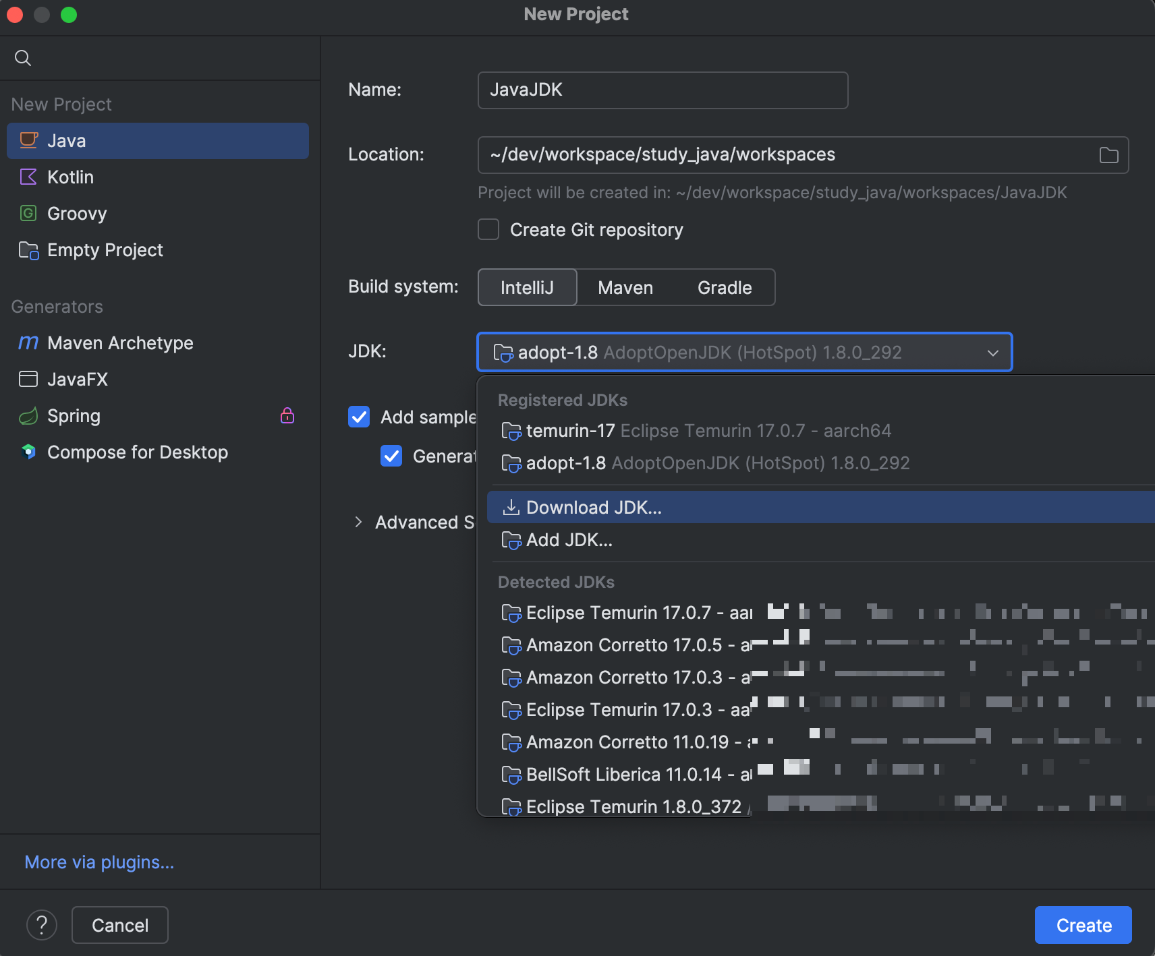1155x956 pixels.
Task: Enable Create Git repository checkbox
Action: [488, 229]
